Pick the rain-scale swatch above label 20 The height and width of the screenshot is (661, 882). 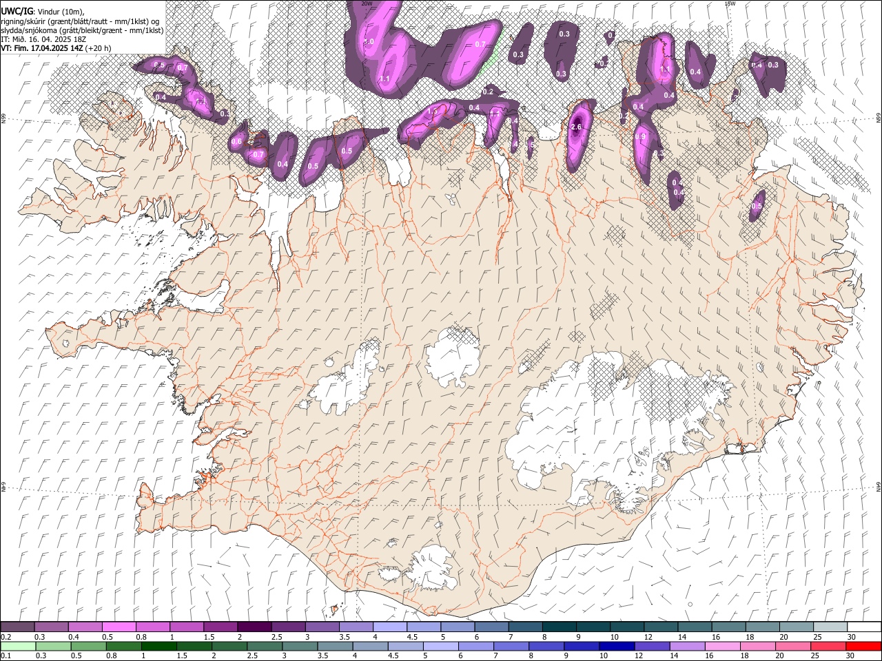[793, 646]
